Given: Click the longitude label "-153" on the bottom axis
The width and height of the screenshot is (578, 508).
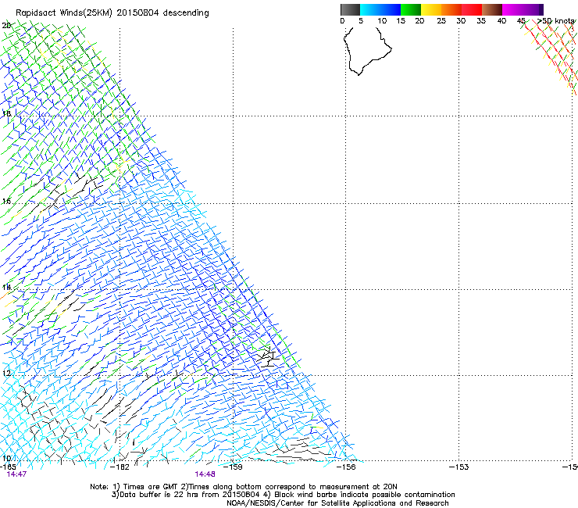Looking at the screenshot, I should pyautogui.click(x=459, y=467).
